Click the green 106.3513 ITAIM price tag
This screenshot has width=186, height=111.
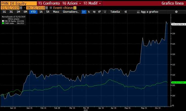click(178, 83)
